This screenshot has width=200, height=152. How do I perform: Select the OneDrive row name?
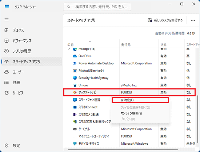click(x=85, y=56)
